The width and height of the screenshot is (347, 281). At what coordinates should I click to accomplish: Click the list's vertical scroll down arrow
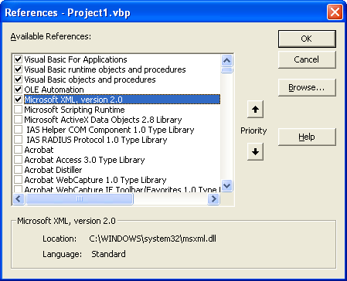[227, 185]
